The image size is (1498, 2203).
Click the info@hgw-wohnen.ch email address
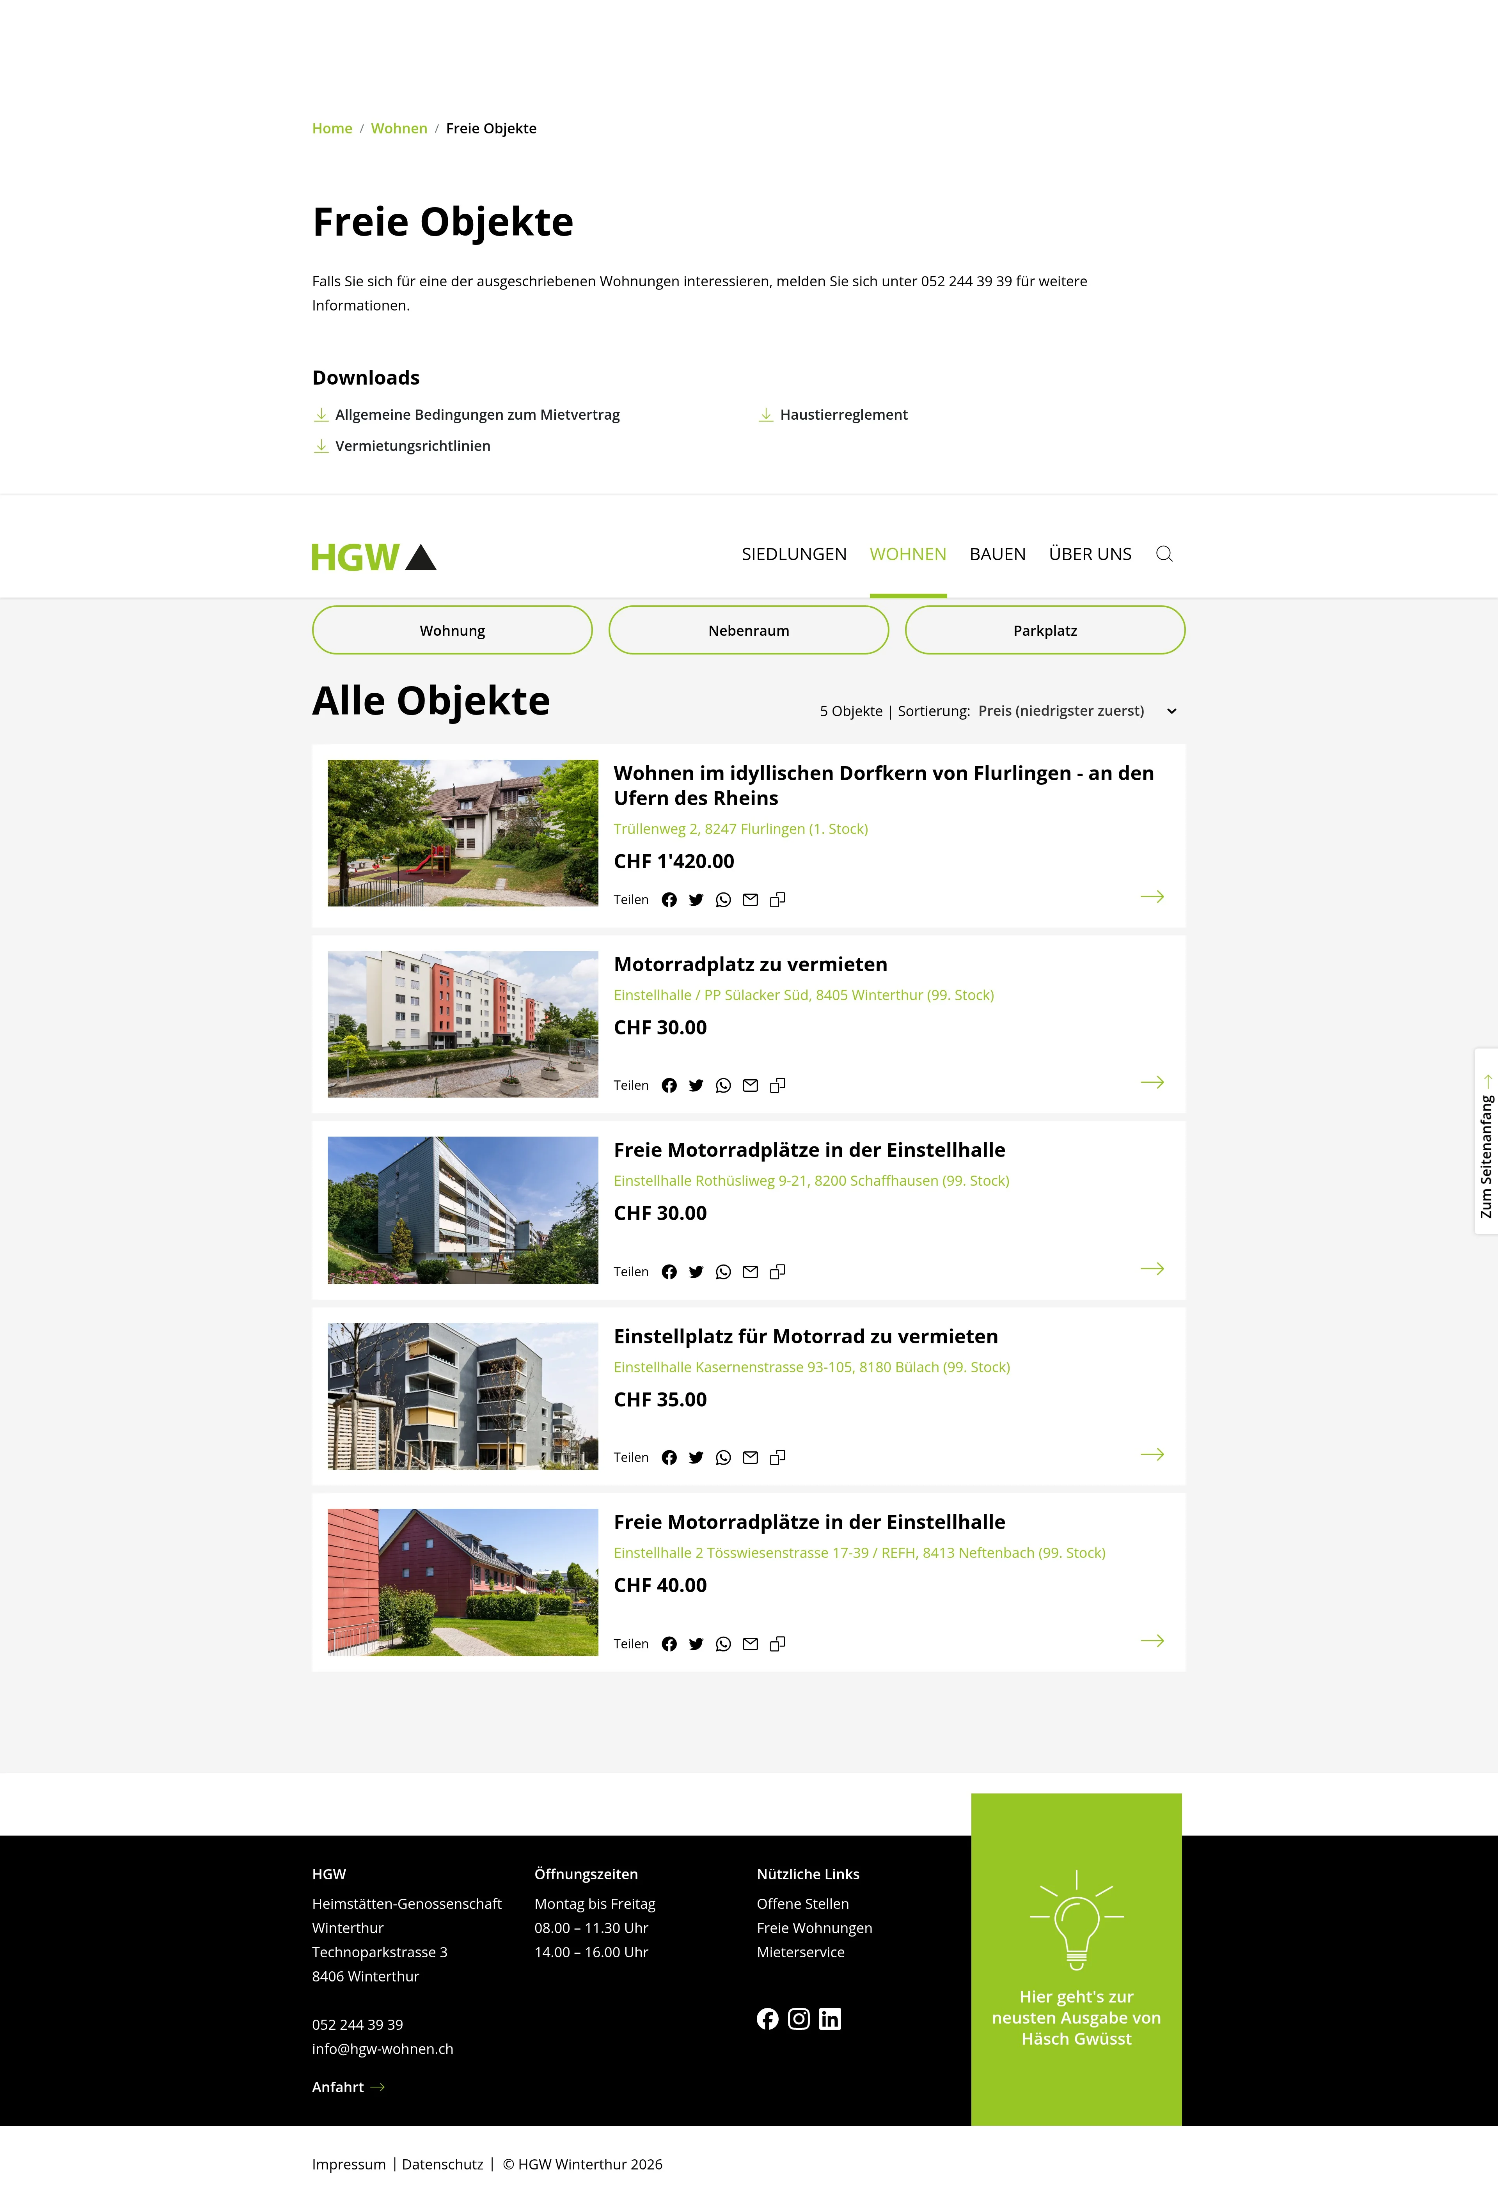(383, 2049)
